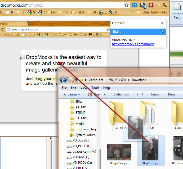The height and width of the screenshot is (169, 183).
Task: Click Computer in Explorer breadcrumb
Action: (96, 80)
